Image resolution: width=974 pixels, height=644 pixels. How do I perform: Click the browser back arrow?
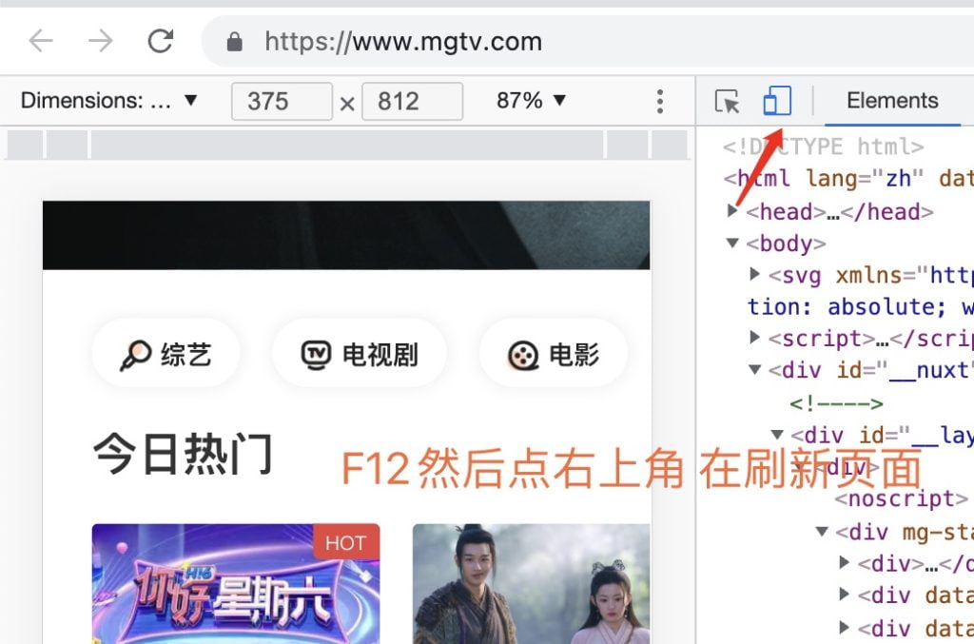(41, 42)
